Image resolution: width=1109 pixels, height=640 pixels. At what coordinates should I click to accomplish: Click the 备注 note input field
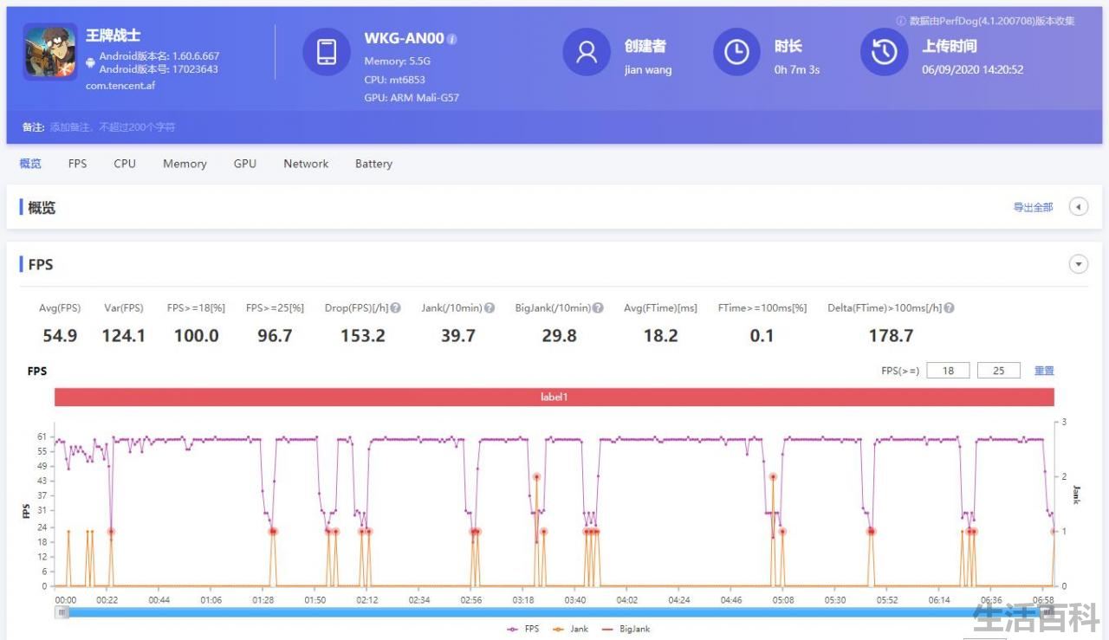click(x=113, y=127)
